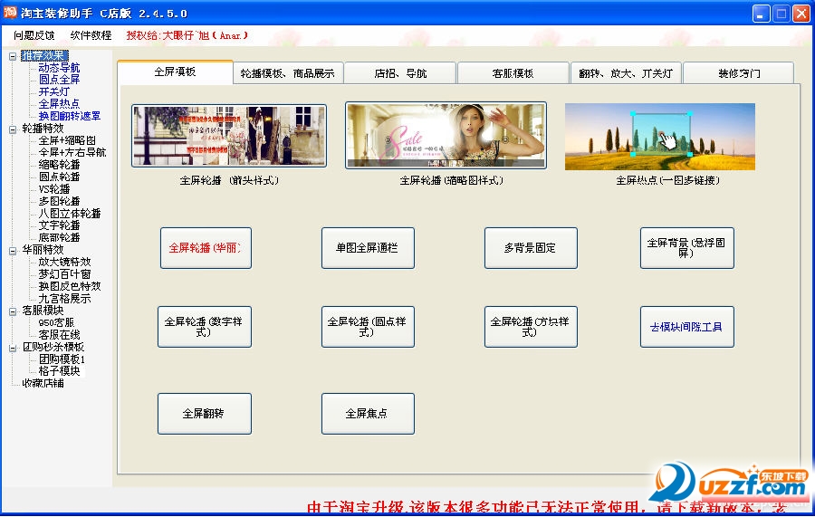Image resolution: width=815 pixels, height=517 pixels.
Task: Click the Taobao app icon in title bar
Action: point(12,14)
